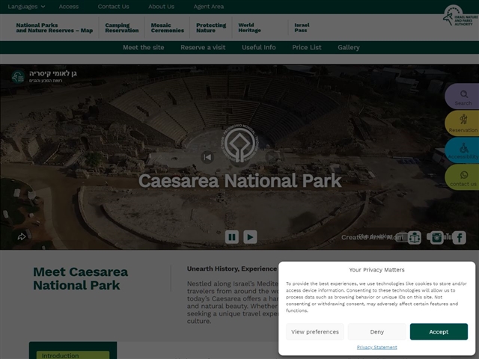Jump to Useful Info section

[259, 47]
